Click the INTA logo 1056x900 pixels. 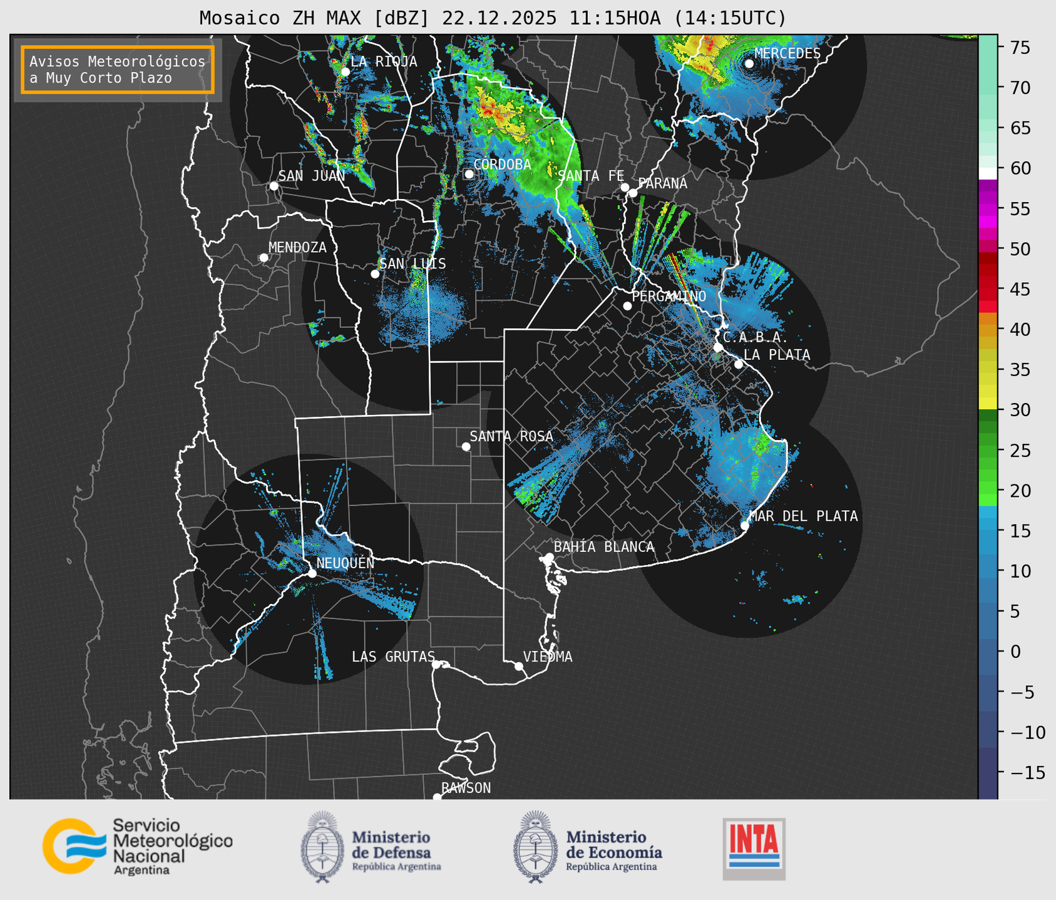coord(754,849)
